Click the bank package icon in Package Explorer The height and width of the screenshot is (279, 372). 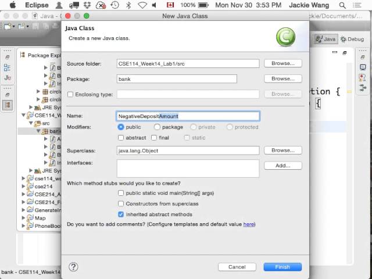click(x=45, y=131)
